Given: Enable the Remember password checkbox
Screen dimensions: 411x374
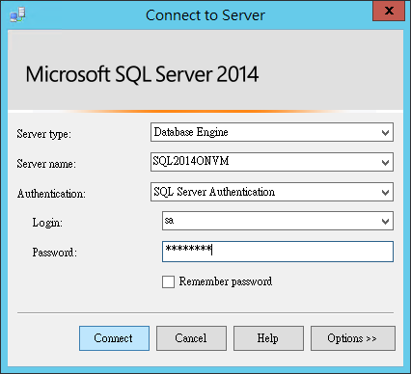Looking at the screenshot, I should (x=168, y=281).
